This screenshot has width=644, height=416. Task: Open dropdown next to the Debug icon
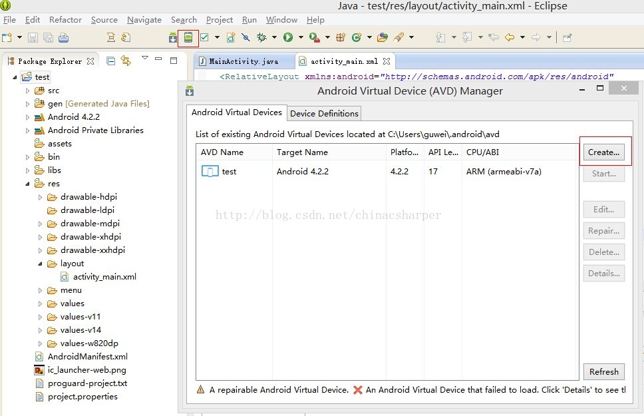pos(274,37)
